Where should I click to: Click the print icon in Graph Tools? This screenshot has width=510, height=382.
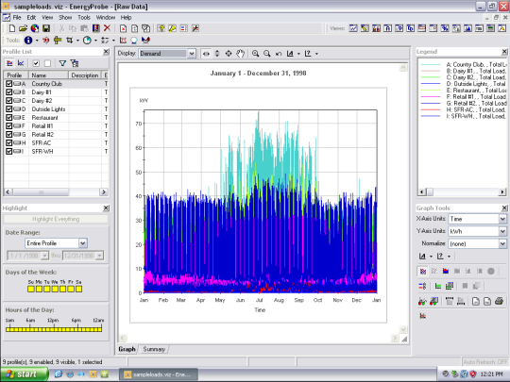[x=499, y=302]
